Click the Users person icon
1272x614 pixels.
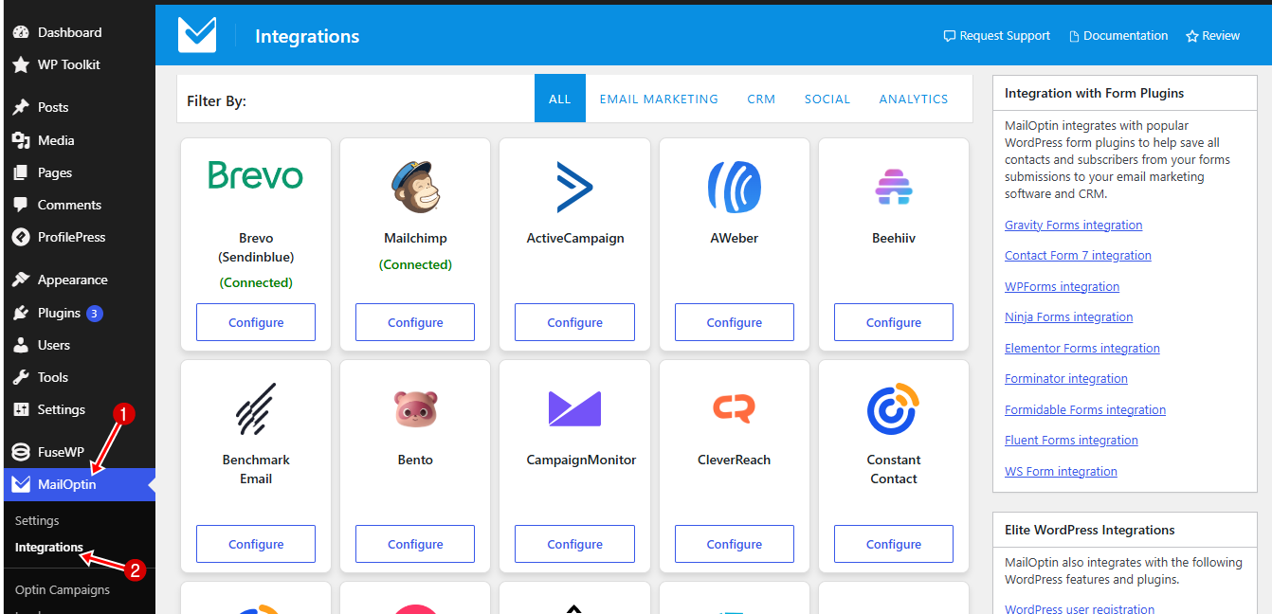point(20,345)
